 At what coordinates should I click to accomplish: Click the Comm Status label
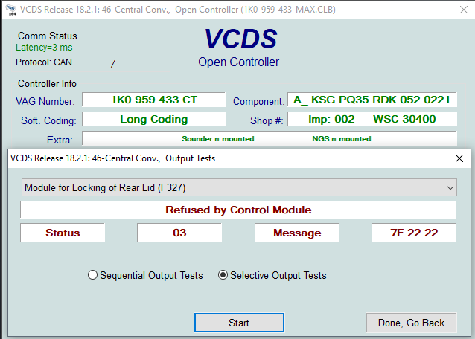47,36
